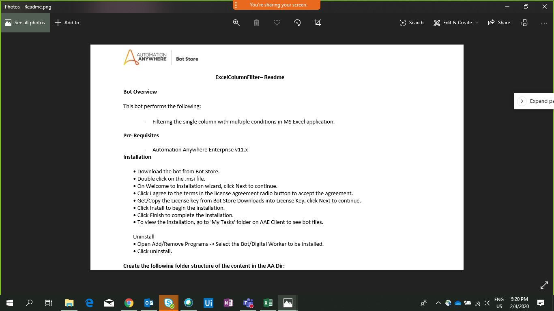Screen dimensions: 554x311
Task: Click the 'Get/Copy the License key' line
Action: pos(247,200)
